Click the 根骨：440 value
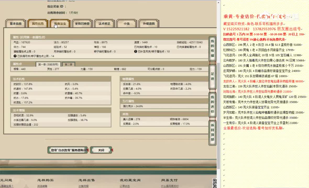The height and width of the screenshot is (188, 309). pyautogui.click(x=20, y=69)
